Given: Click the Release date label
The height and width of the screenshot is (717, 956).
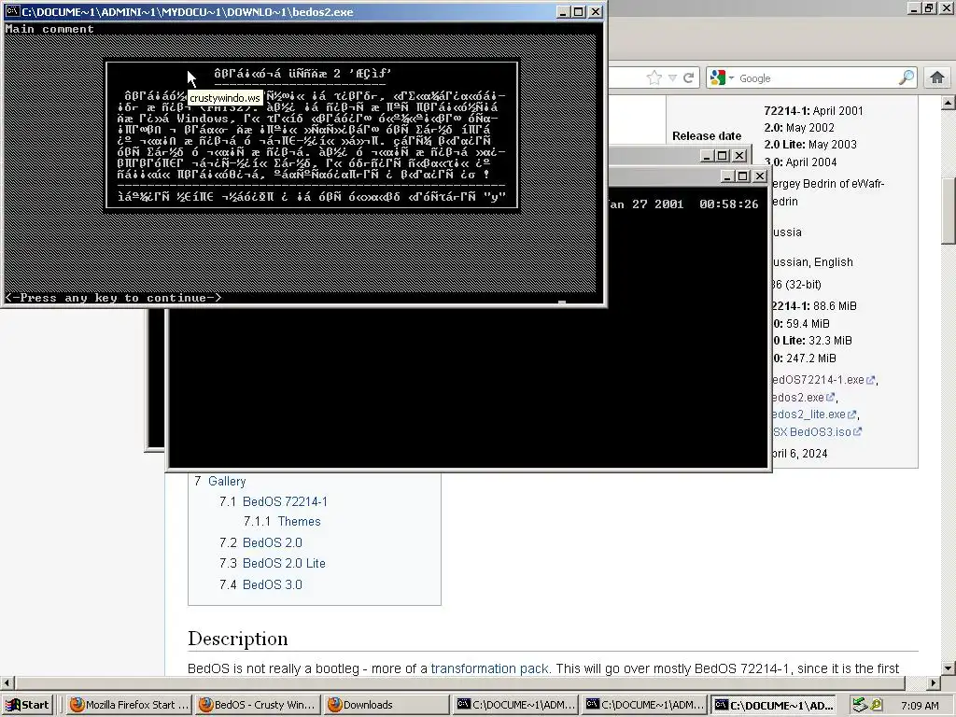Looking at the screenshot, I should tap(707, 136).
